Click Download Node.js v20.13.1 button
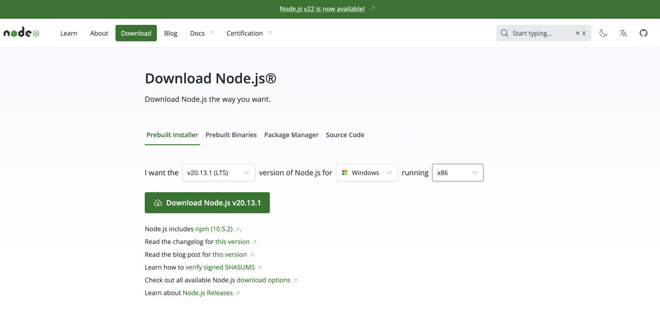 click(207, 203)
